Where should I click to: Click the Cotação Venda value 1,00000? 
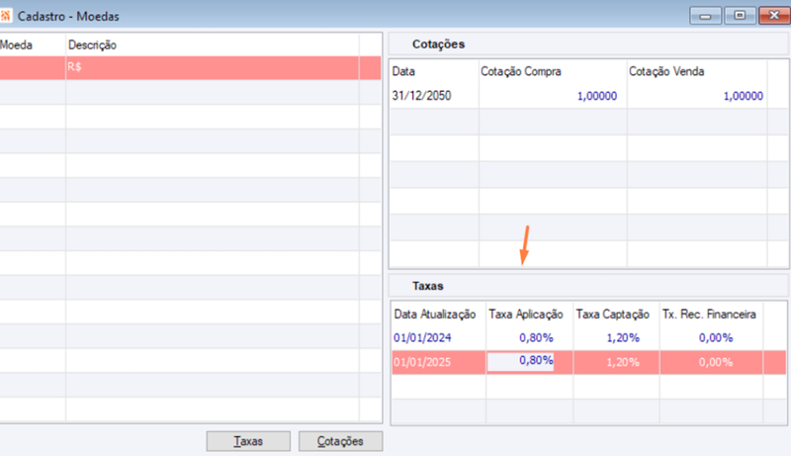click(x=744, y=96)
